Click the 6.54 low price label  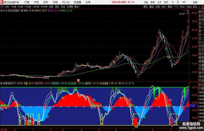point(47,78)
